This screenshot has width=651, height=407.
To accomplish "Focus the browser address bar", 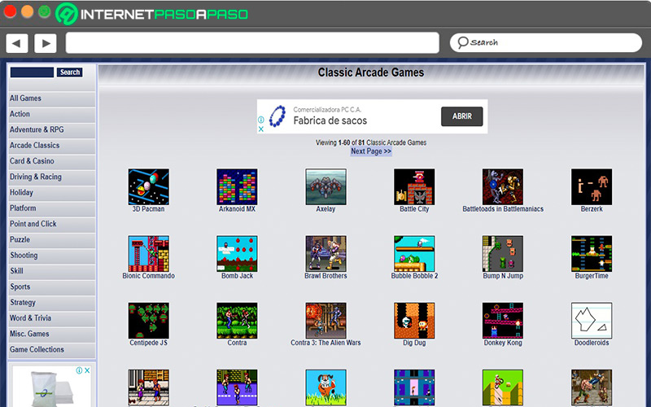I will click(x=252, y=43).
